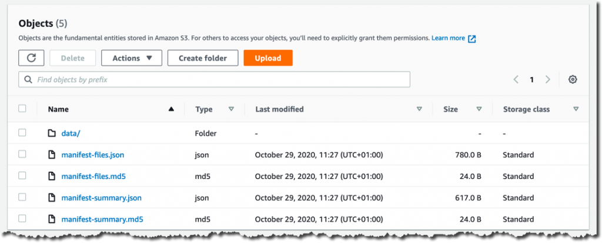Click the data folder icon
The height and width of the screenshot is (243, 602).
tap(52, 133)
